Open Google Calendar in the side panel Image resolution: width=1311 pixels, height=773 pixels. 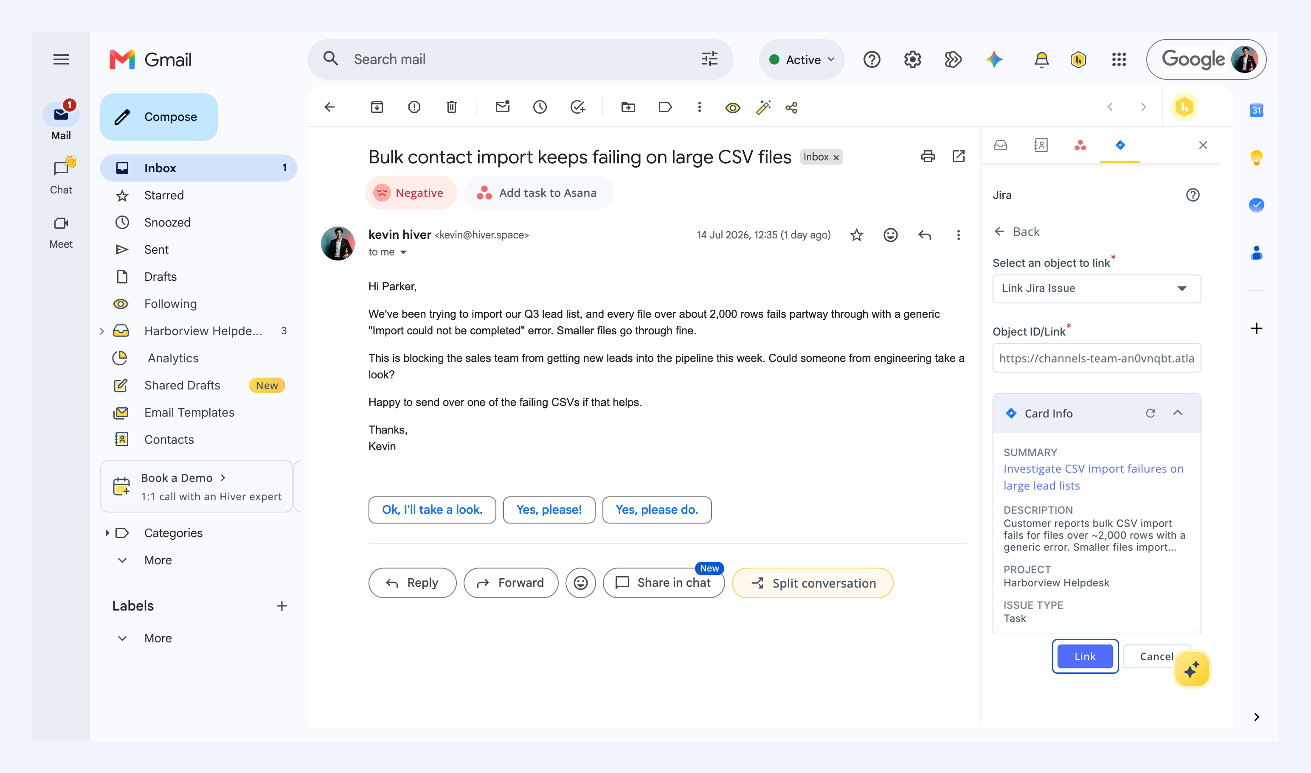1256,110
